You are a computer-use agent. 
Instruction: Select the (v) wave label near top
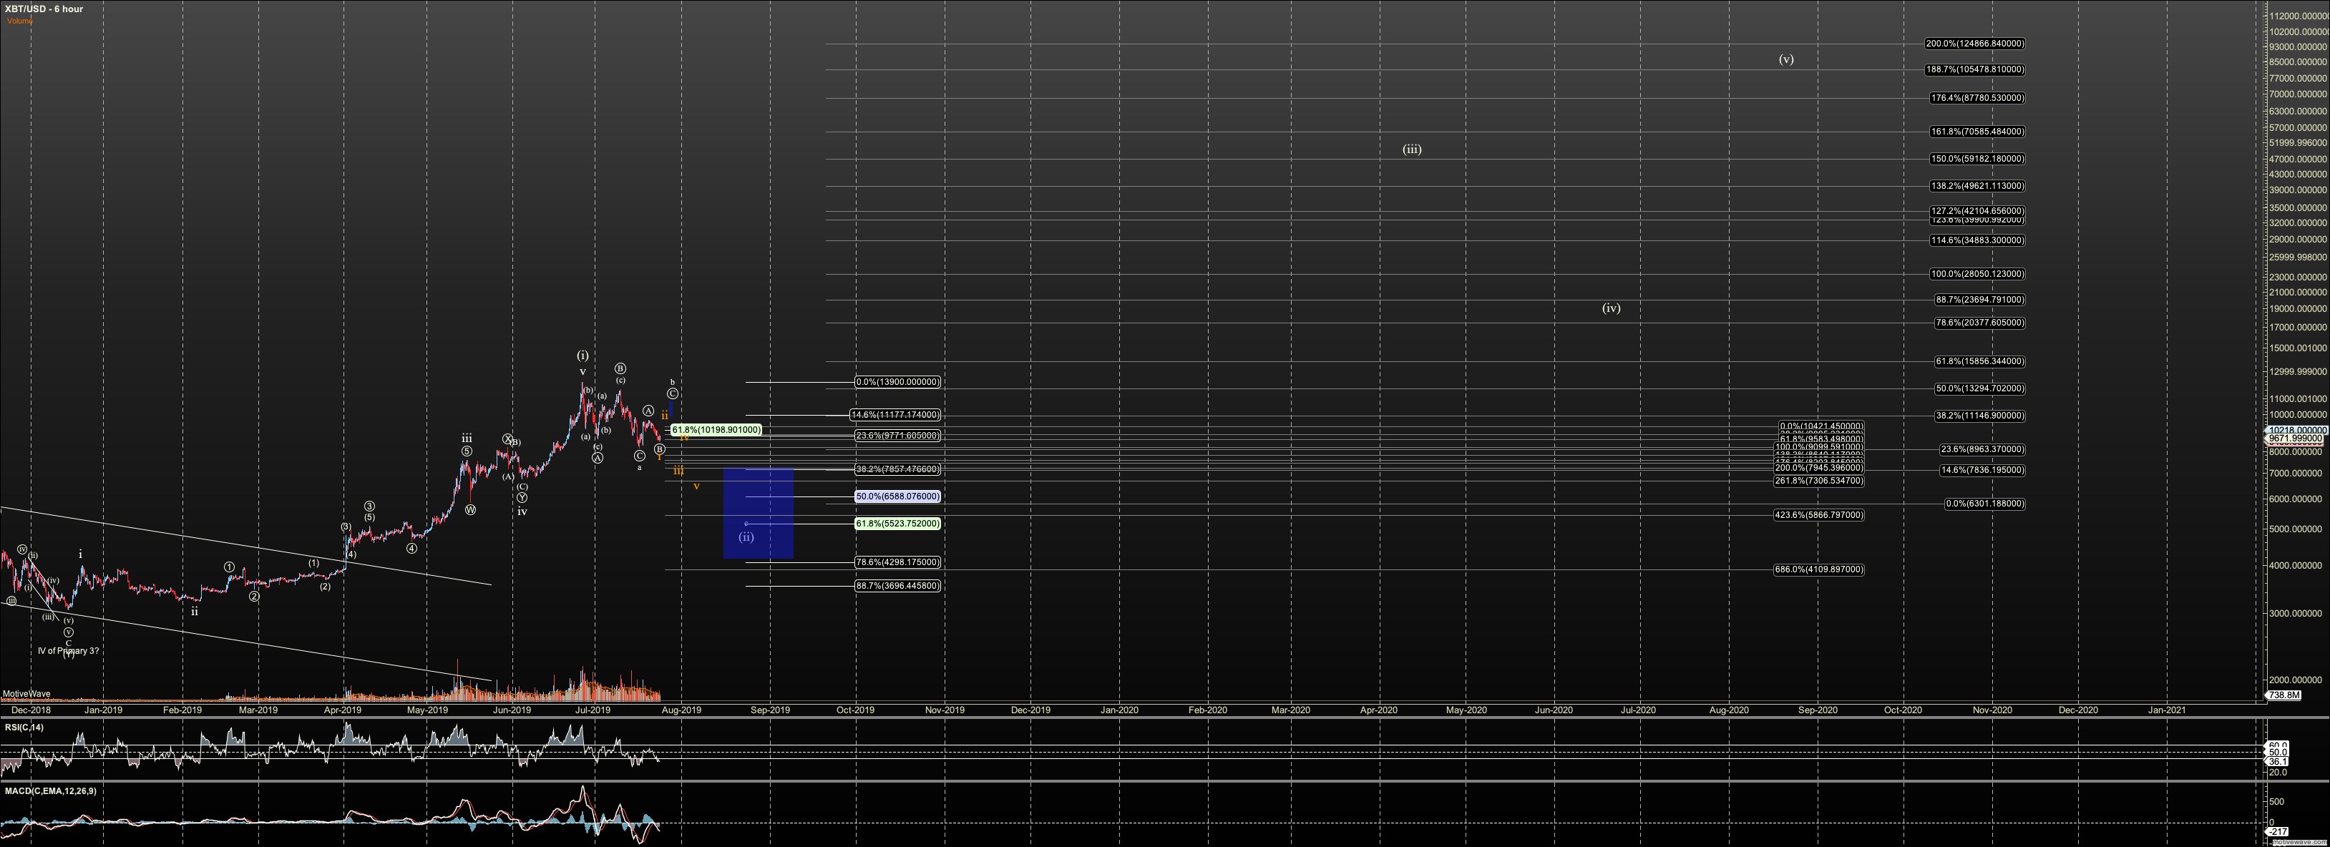(x=1785, y=59)
